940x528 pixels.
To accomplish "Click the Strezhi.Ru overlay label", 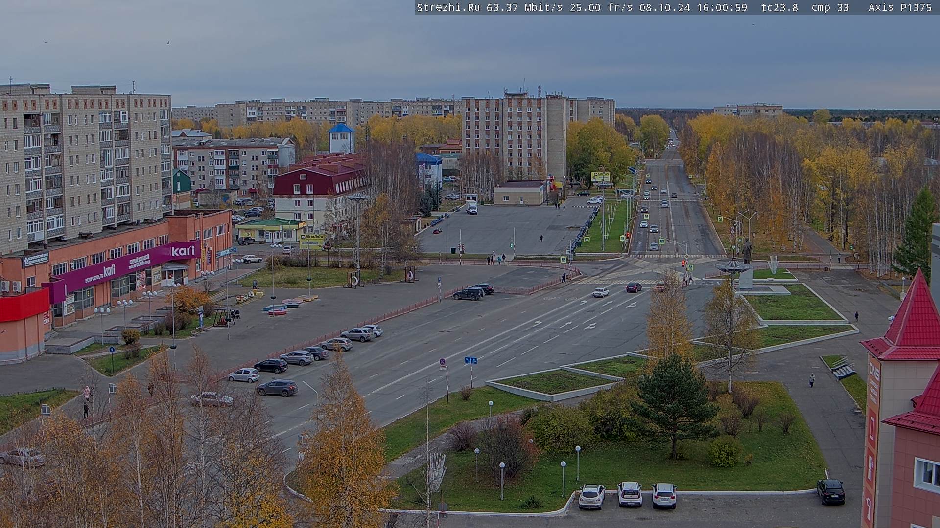I will [448, 7].
